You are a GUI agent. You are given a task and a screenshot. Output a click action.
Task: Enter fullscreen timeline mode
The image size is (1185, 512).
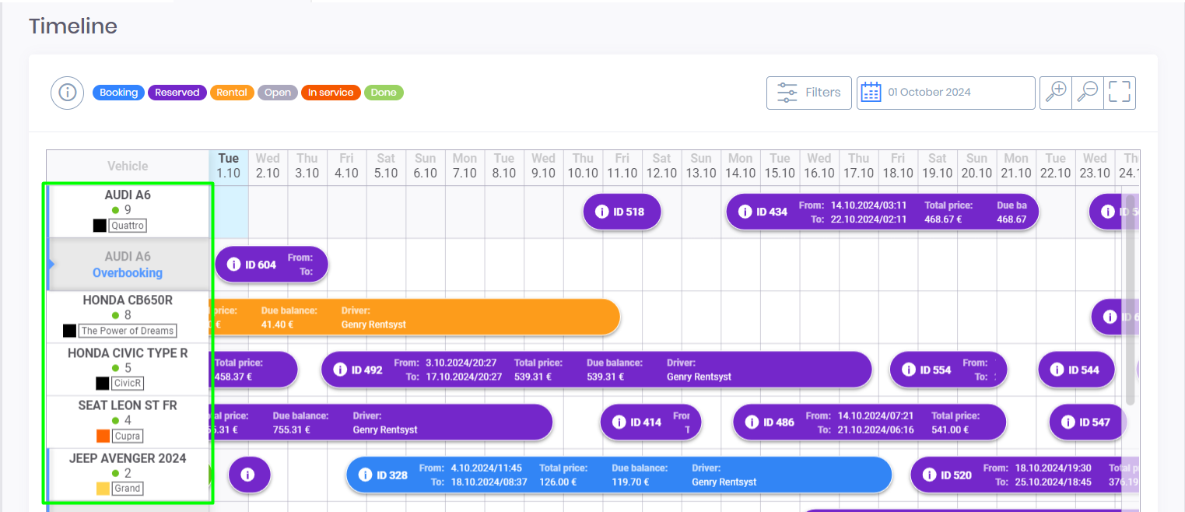point(1120,93)
